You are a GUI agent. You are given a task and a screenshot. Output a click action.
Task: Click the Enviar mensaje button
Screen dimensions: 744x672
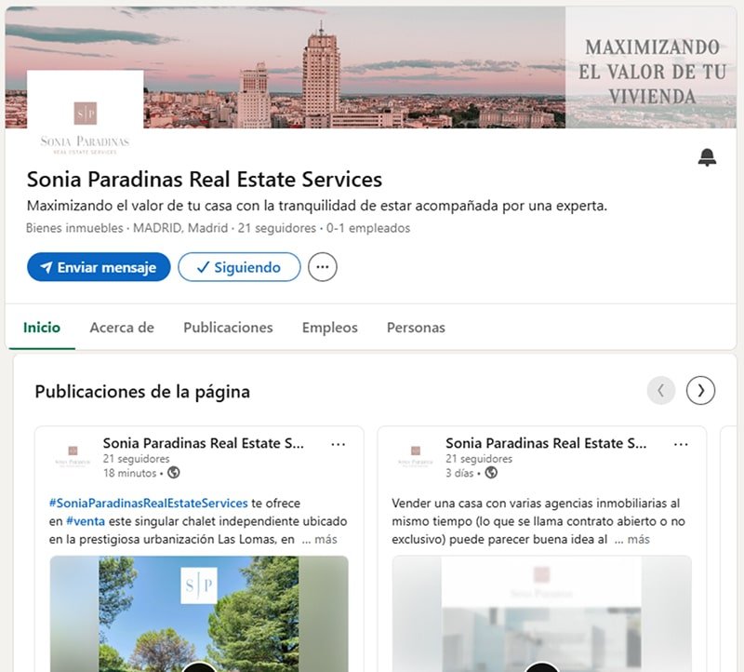tap(99, 267)
